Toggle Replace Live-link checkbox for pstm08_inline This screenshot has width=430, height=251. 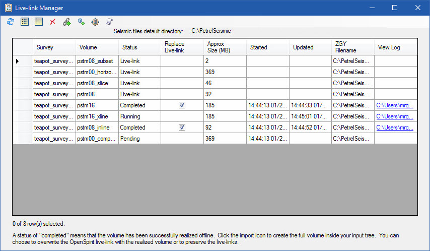tap(182, 128)
